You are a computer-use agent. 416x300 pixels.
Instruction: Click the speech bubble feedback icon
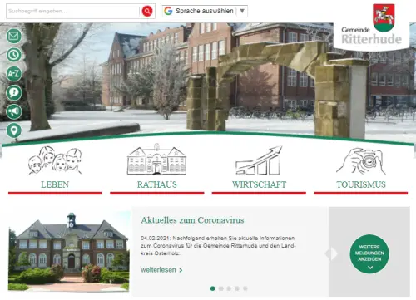(x=14, y=92)
